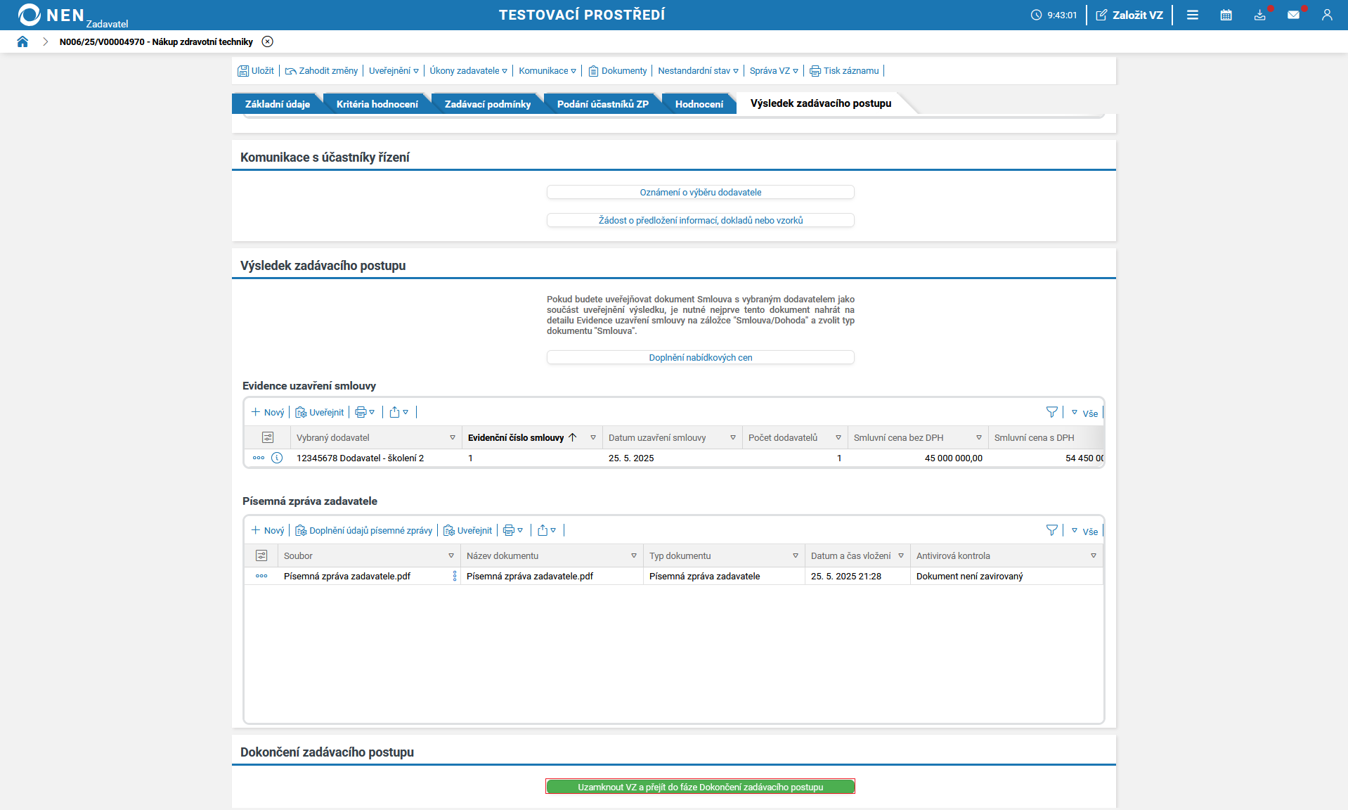The width and height of the screenshot is (1348, 810).
Task: Switch to the Kritéria hodnocení tab
Action: [x=377, y=104]
